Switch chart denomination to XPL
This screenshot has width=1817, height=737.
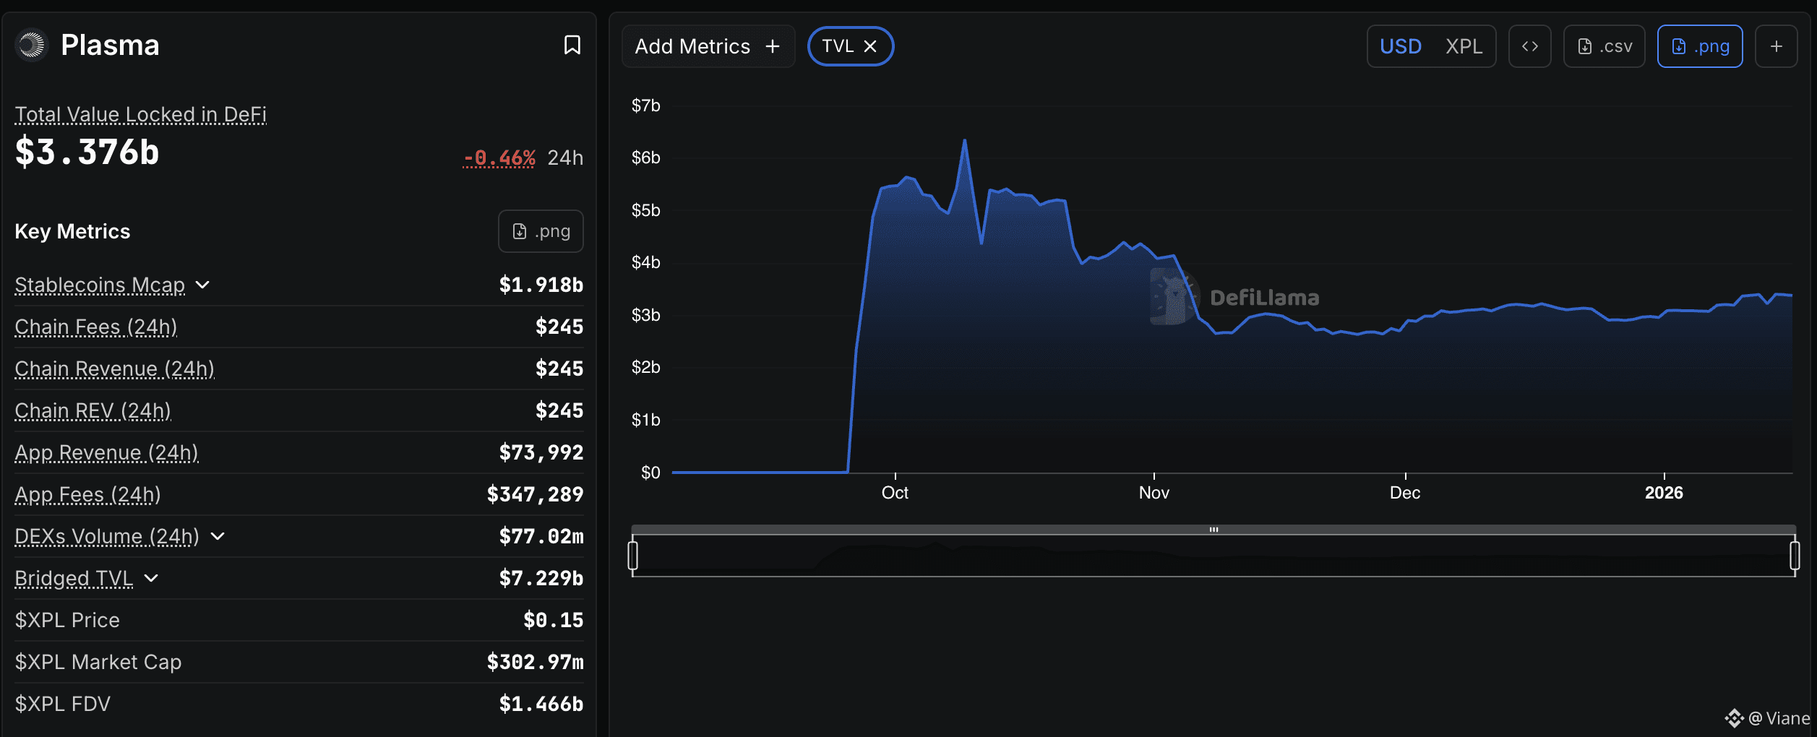1464,46
